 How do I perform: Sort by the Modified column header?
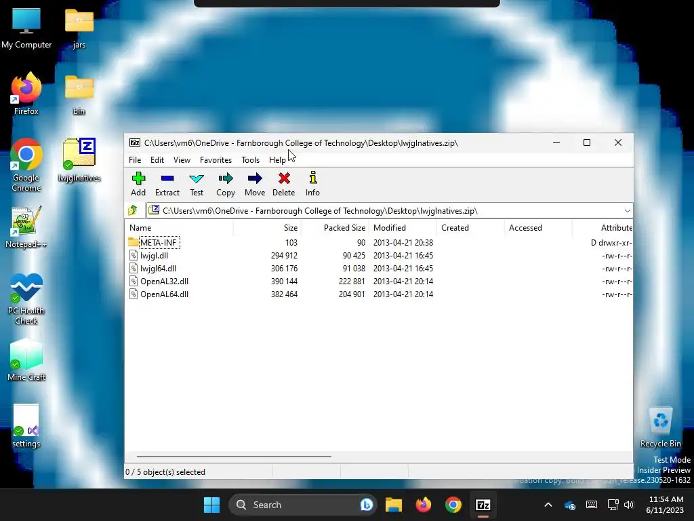pos(403,228)
